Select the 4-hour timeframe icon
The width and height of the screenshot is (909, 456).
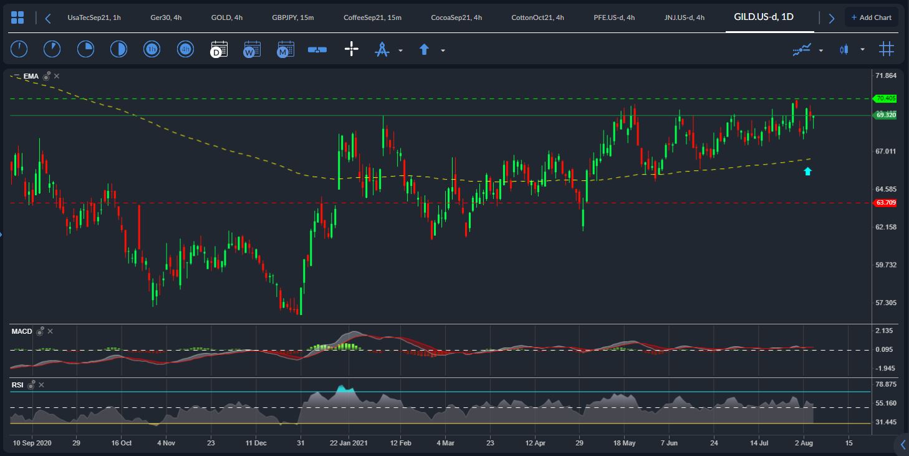(x=185, y=49)
